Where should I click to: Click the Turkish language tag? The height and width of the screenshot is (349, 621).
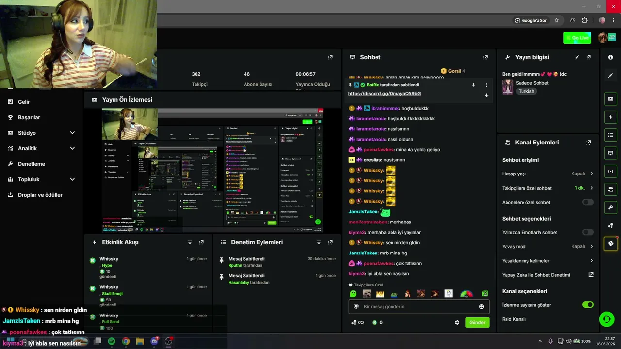526,91
